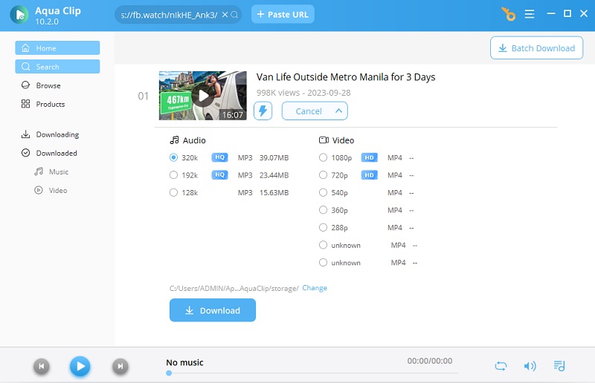Image resolution: width=595 pixels, height=383 pixels.
Task: Open Search in sidebar
Action: [x=57, y=67]
